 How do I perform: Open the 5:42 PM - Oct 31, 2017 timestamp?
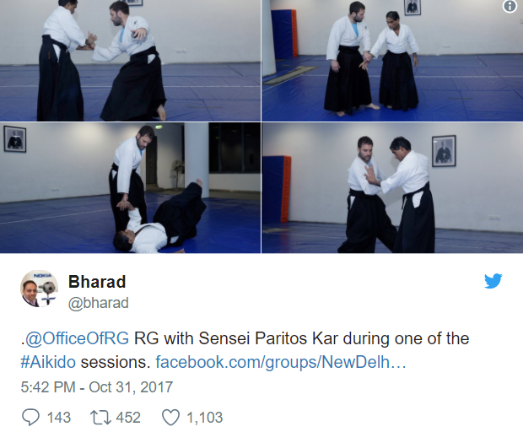click(97, 387)
